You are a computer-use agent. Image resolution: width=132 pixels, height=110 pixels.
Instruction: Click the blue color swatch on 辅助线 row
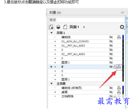point(123,37)
